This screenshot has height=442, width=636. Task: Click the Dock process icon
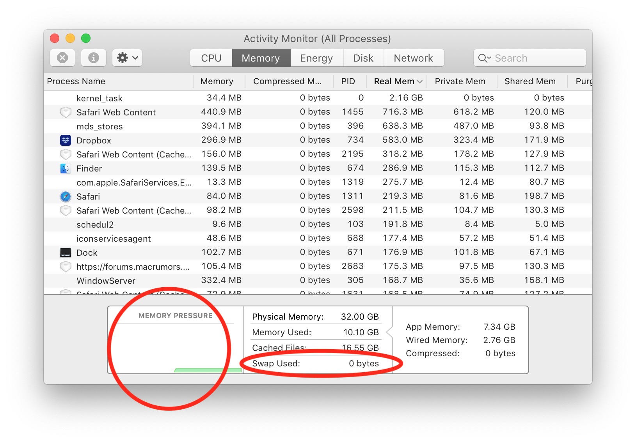click(x=65, y=253)
